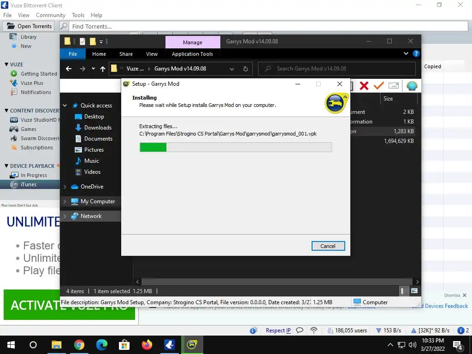Select New in Vuze sidebar
Image resolution: width=472 pixels, height=354 pixels.
click(26, 46)
